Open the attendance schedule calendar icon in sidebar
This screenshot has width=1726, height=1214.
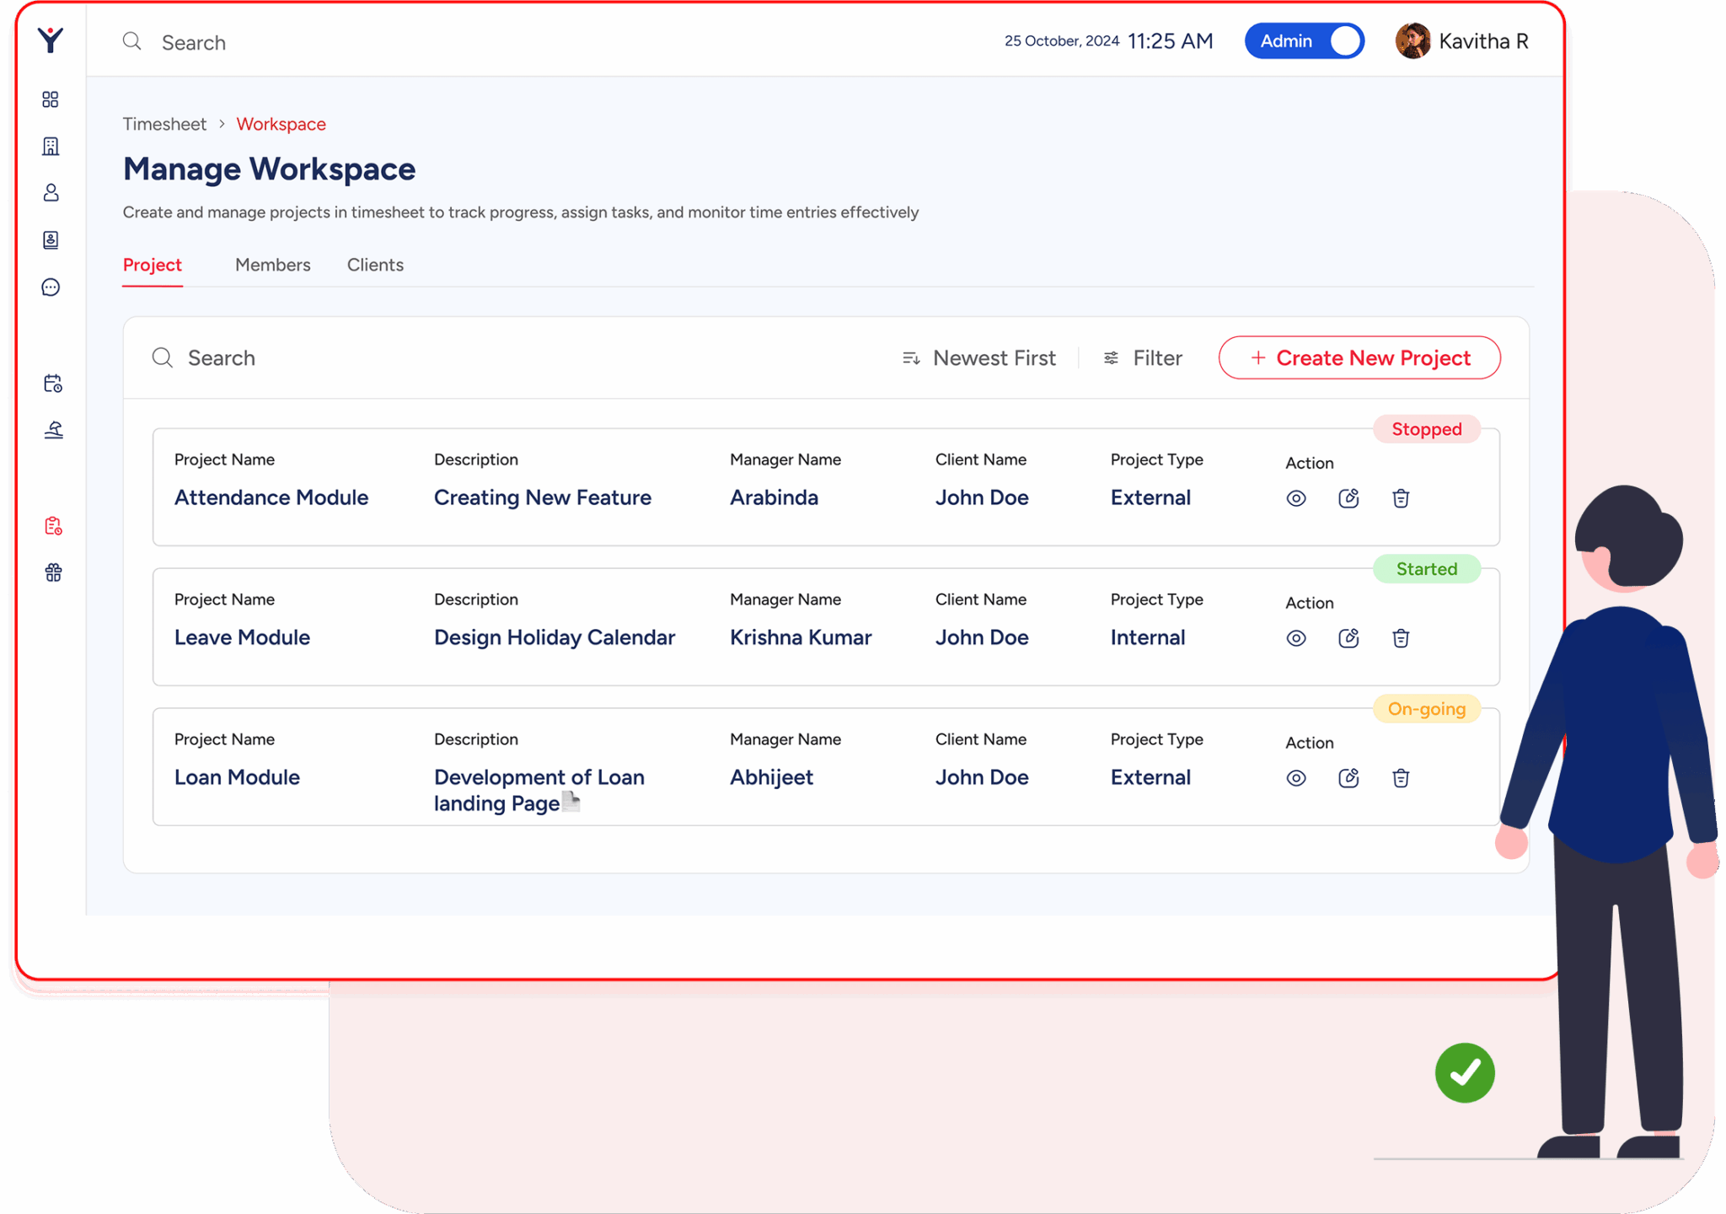(51, 384)
